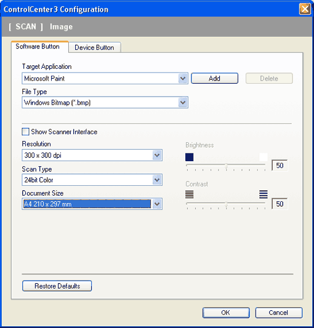The width and height of the screenshot is (314, 328).
Task: Click the Add button
Action: 214,78
